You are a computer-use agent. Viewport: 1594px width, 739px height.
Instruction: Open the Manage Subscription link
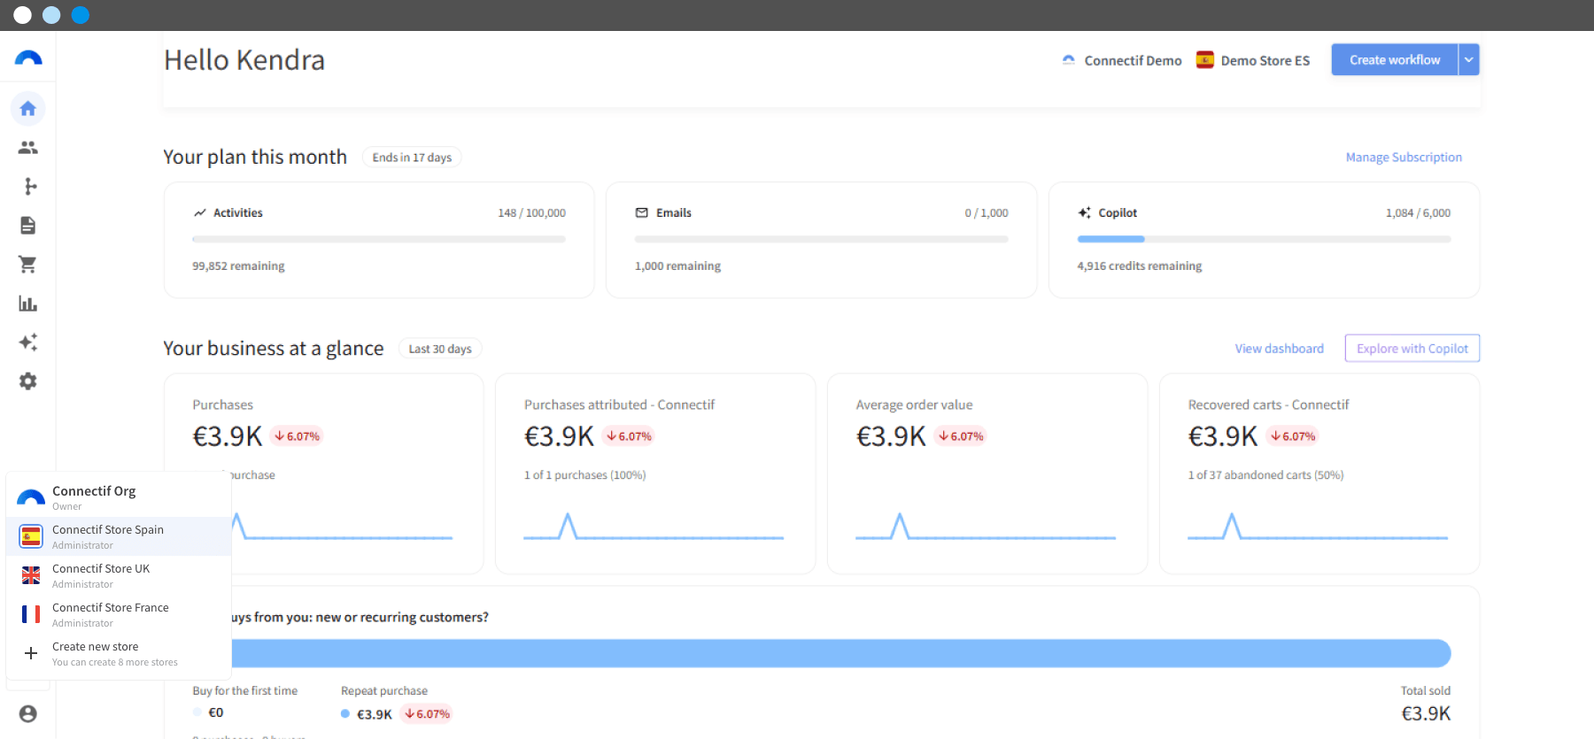[1404, 158]
